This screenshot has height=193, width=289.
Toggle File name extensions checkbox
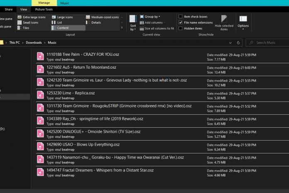[181, 22]
